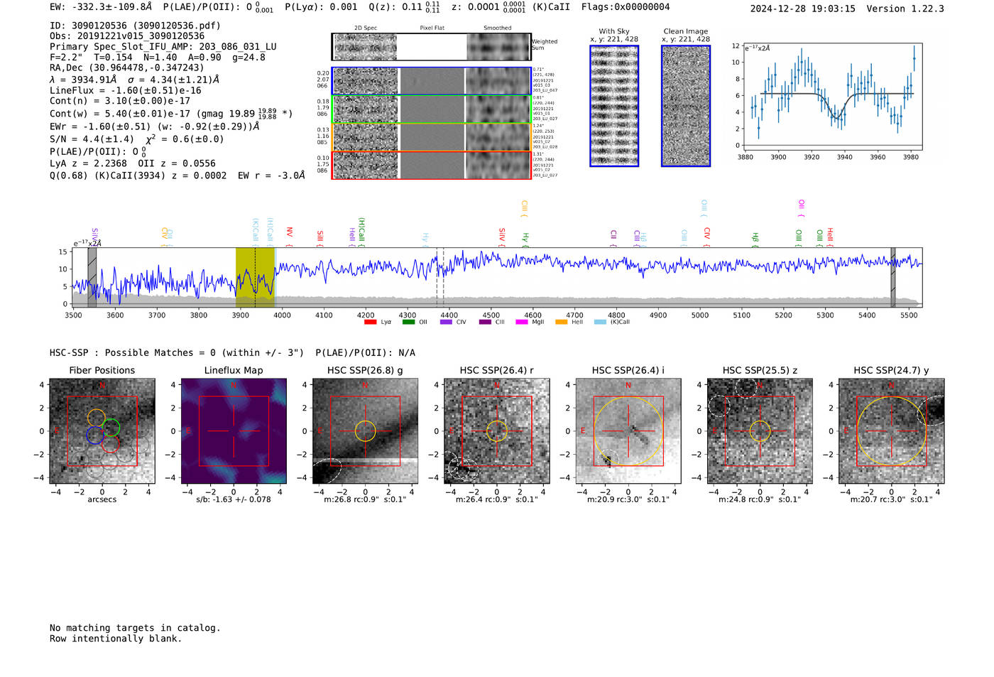Click the 'm:20.9 rc:3.0"' caption under i-band
Image resolution: width=994 pixels, height=677 pixels.
(x=628, y=499)
